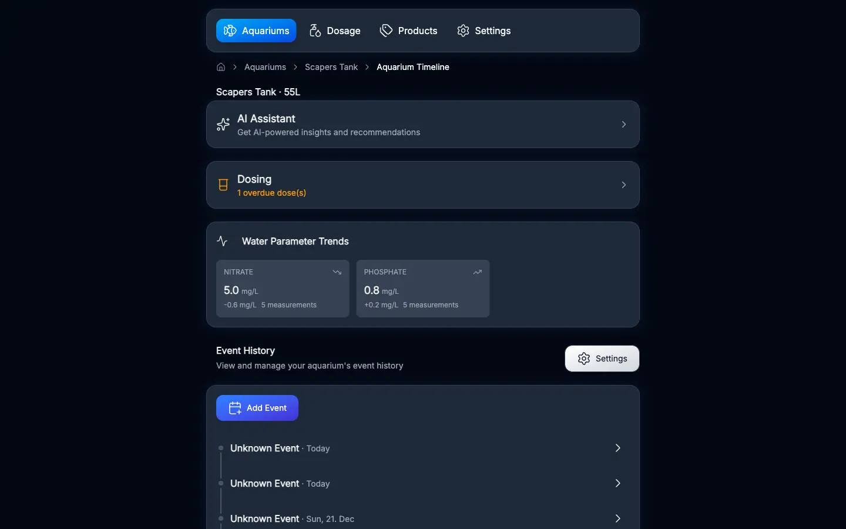The height and width of the screenshot is (529, 846).
Task: Click the upward trend arrow on the Phosphate card
Action: (477, 272)
